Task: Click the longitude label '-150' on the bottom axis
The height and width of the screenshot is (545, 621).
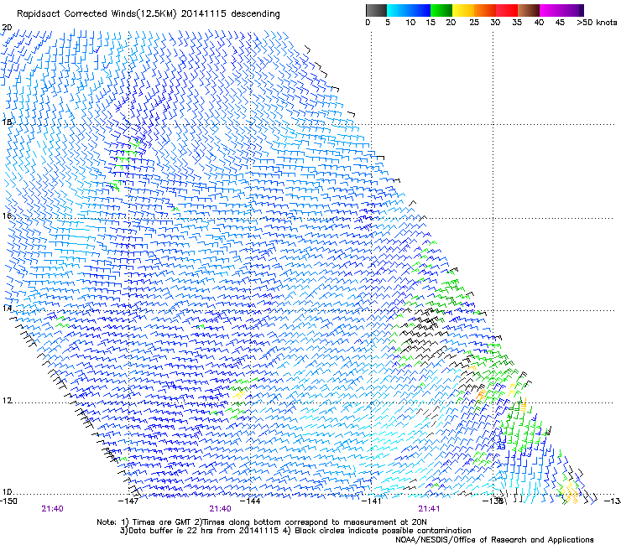Action: [8, 501]
